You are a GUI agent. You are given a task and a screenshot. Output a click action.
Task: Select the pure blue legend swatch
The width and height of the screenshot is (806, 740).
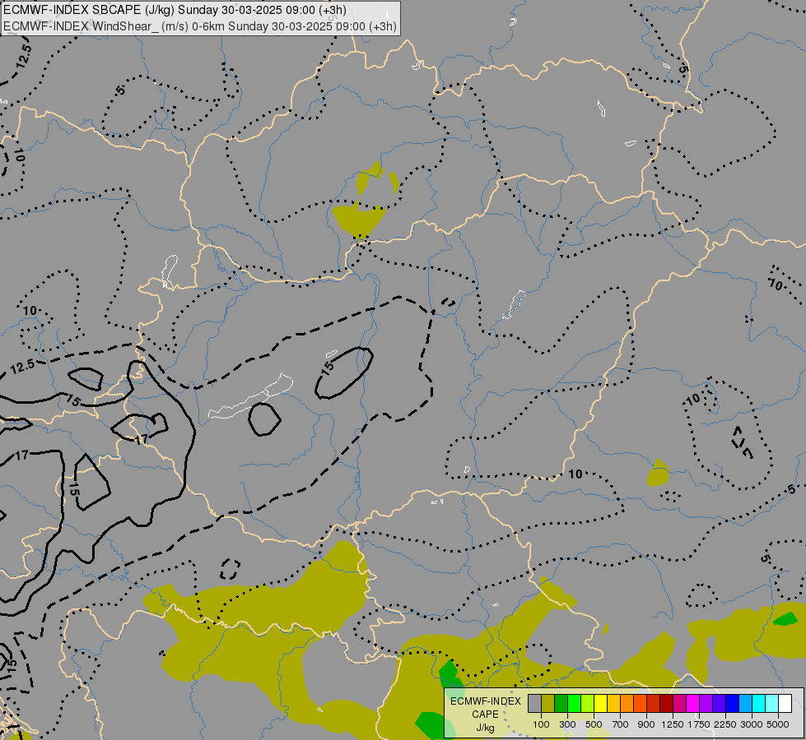[x=732, y=703]
